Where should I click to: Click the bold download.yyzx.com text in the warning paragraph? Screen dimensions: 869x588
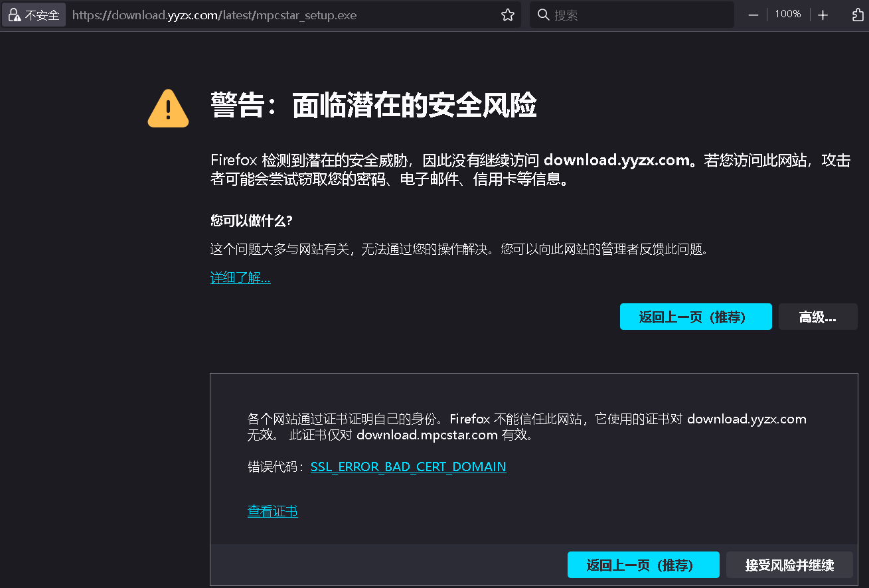click(617, 160)
